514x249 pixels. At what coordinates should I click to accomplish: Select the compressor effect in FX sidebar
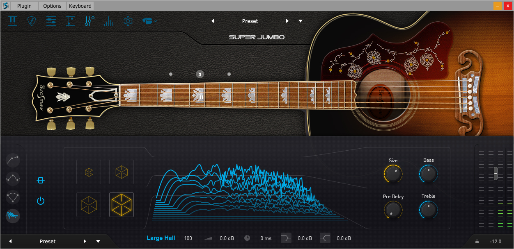[x=13, y=159]
